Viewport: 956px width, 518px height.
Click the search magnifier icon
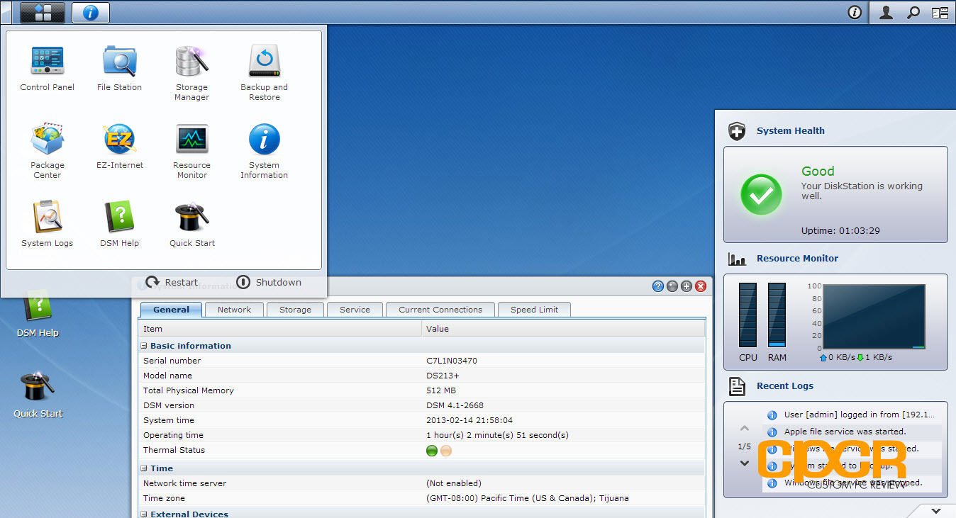(914, 12)
